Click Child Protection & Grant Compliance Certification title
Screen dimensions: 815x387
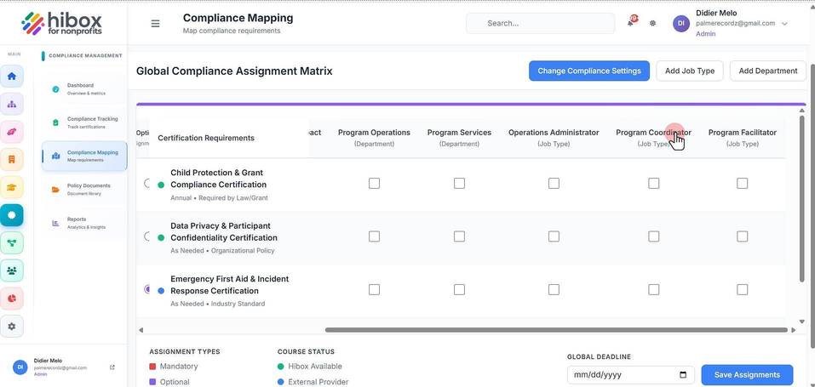pos(218,179)
